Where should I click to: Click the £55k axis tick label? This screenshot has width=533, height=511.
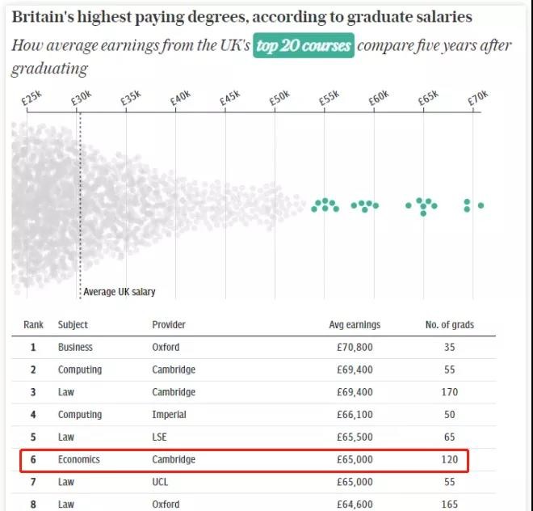[329, 98]
